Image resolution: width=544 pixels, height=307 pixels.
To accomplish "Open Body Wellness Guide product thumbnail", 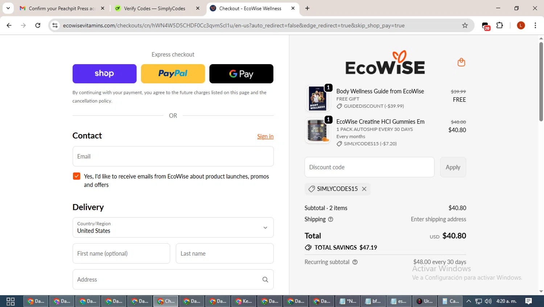I will pos(317,98).
